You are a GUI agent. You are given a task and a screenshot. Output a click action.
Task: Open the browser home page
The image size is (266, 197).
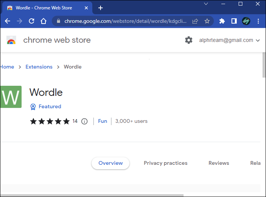44,21
